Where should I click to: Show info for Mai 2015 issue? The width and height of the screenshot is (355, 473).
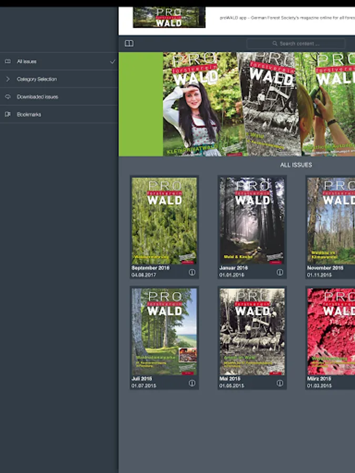point(280,383)
